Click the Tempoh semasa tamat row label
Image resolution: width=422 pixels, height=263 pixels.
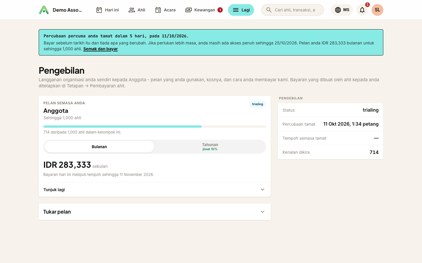coord(304,138)
